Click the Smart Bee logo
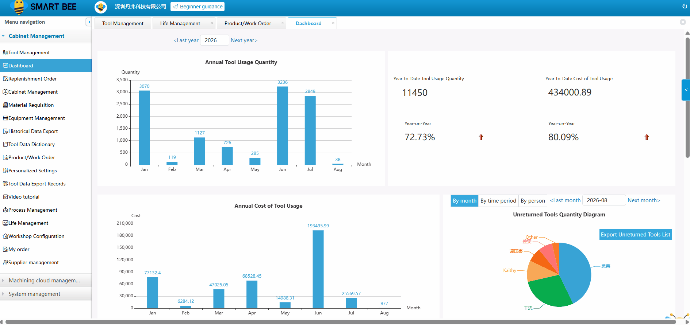Viewport: 690px width, 325px height. click(x=43, y=7)
